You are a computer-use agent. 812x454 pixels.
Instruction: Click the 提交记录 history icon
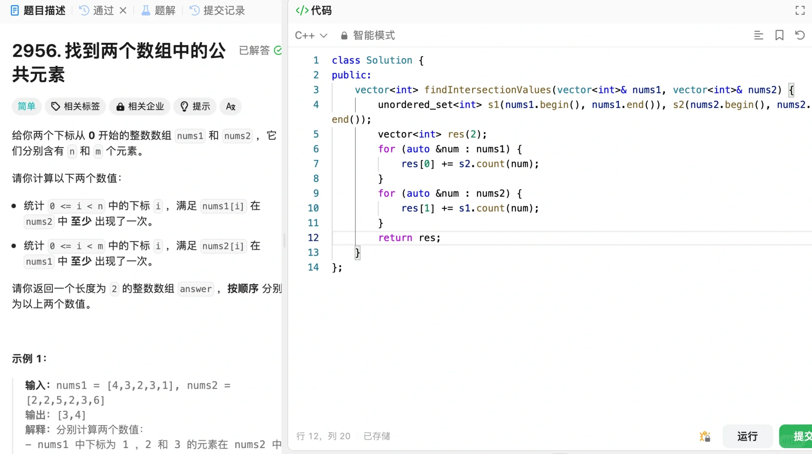[x=194, y=11]
